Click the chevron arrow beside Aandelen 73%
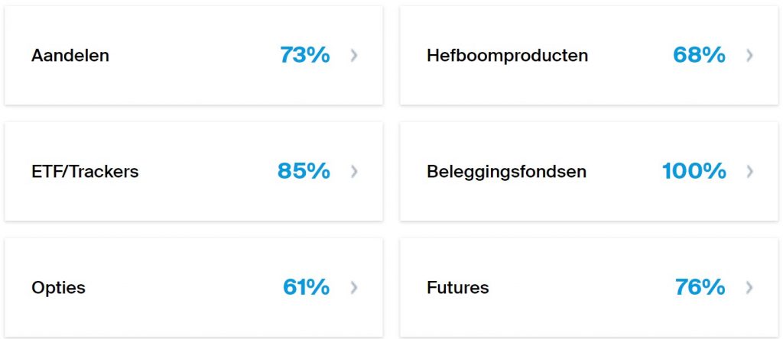Viewport: 783px width, 339px height. tap(354, 55)
